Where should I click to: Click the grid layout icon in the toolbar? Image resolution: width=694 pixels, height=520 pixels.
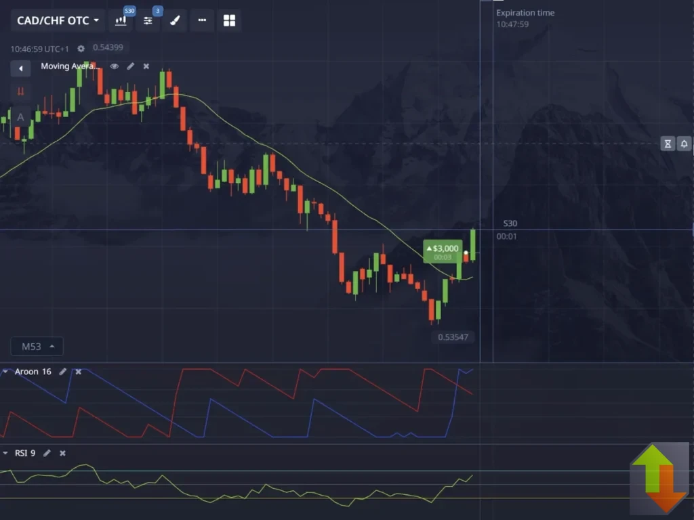point(229,20)
